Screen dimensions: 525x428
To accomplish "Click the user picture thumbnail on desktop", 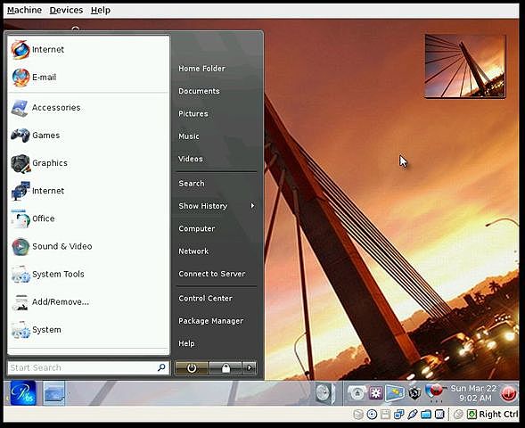I will coord(465,66).
